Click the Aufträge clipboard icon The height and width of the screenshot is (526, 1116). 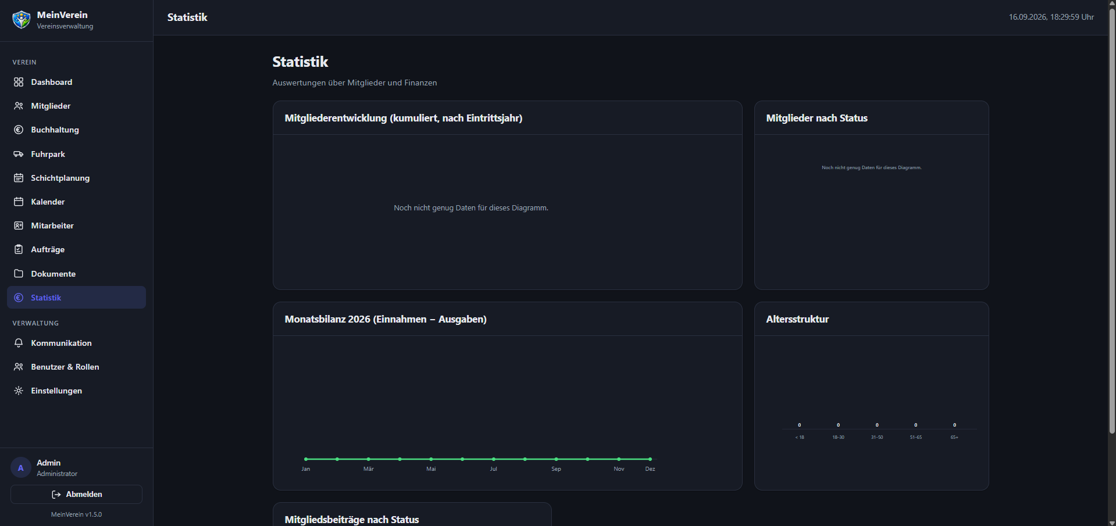click(x=19, y=249)
